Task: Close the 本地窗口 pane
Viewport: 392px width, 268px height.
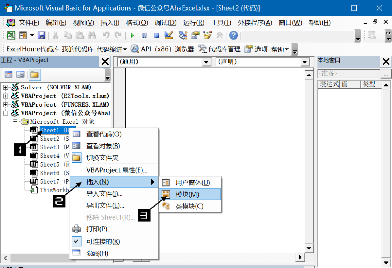Action: click(x=386, y=61)
